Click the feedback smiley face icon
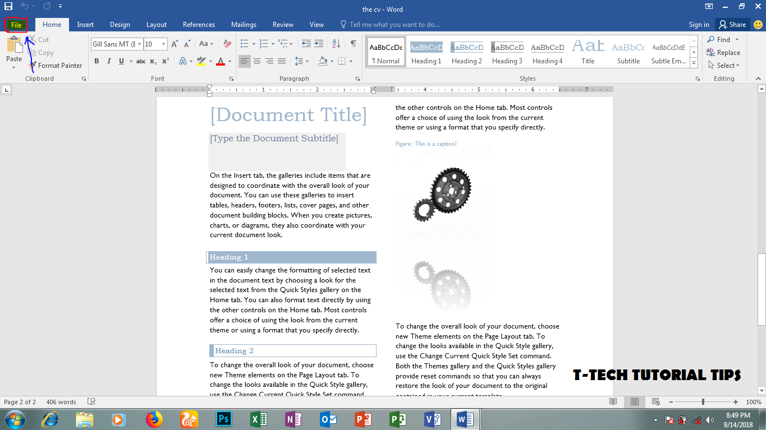766x430 pixels. tap(758, 25)
